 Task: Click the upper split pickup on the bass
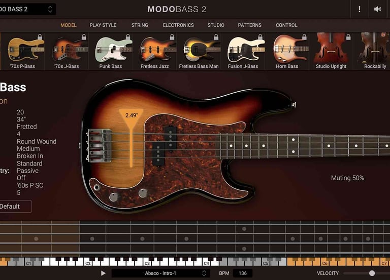(x=171, y=138)
